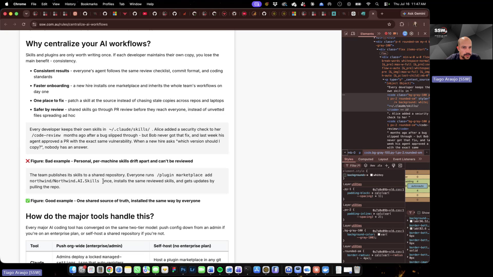Open the utilities layer link above .py-1
Screen dimensions: 493x277
(x=356, y=184)
